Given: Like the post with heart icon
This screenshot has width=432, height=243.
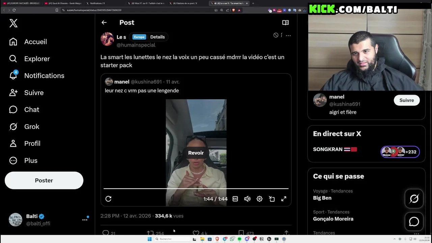Looking at the screenshot, I should (196, 233).
